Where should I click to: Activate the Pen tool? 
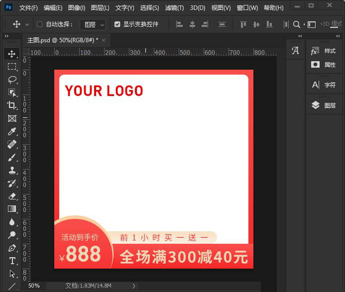(x=12, y=248)
